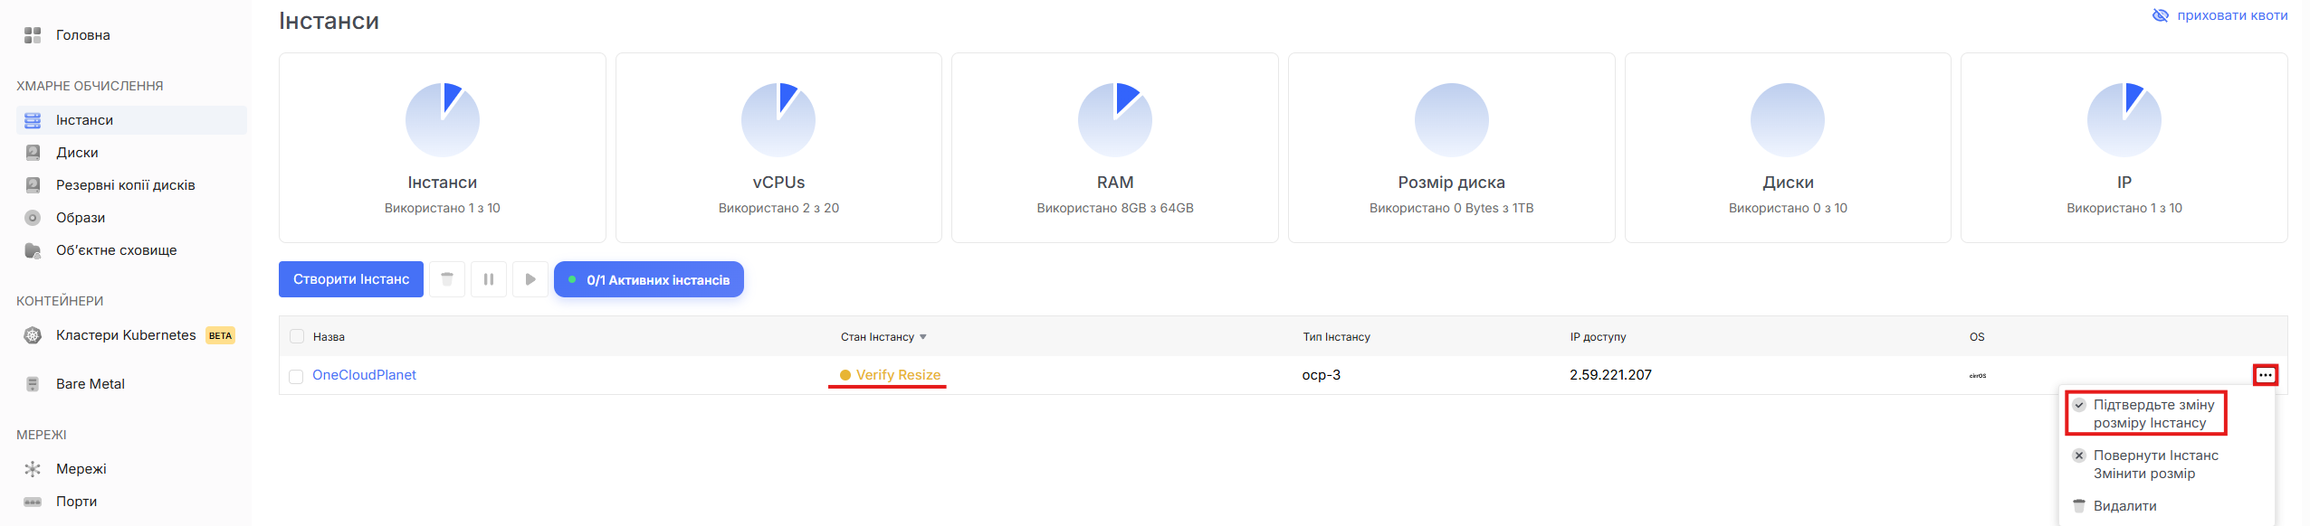
Task: Click Створити Інстанс button
Action: point(351,279)
